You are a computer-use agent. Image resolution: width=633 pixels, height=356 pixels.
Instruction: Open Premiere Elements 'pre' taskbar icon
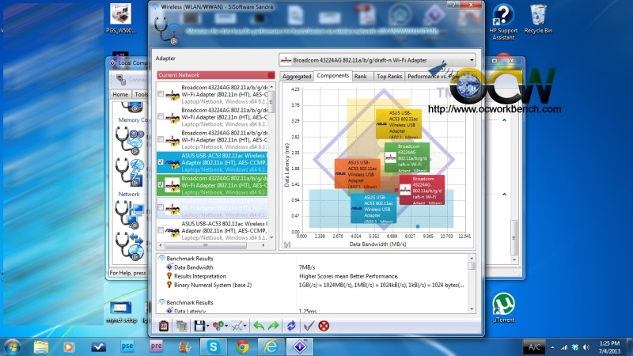[x=156, y=347]
